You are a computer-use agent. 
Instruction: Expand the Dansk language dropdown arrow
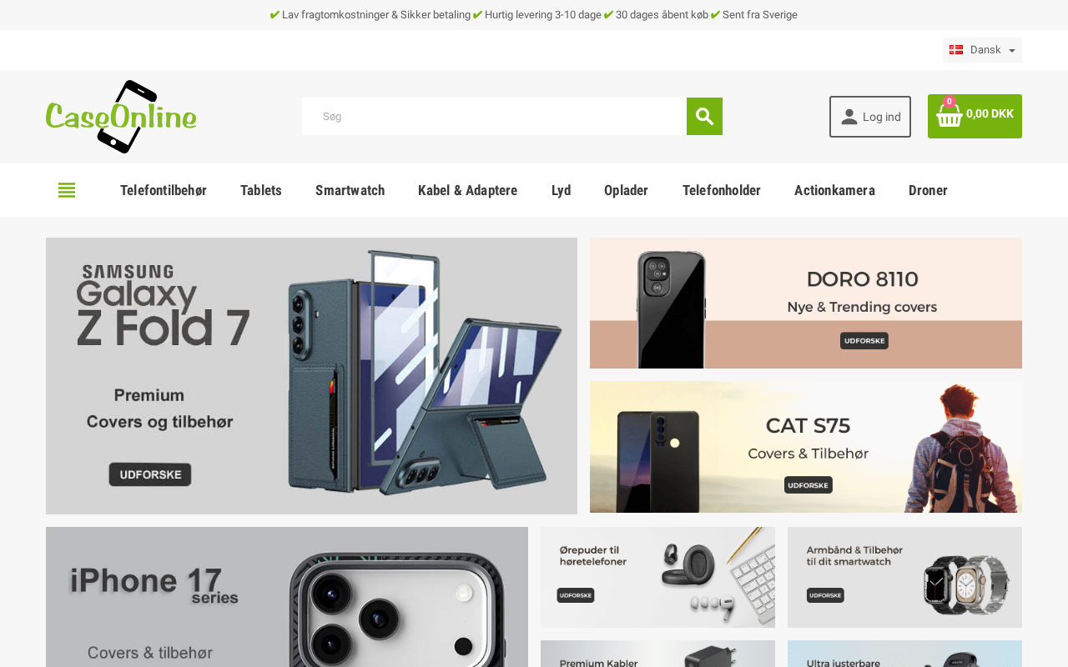pos(1012,51)
